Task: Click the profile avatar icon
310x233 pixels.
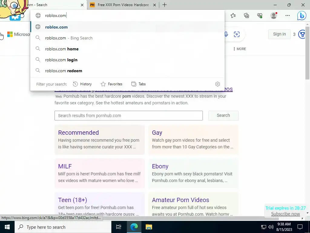Action: point(274,15)
